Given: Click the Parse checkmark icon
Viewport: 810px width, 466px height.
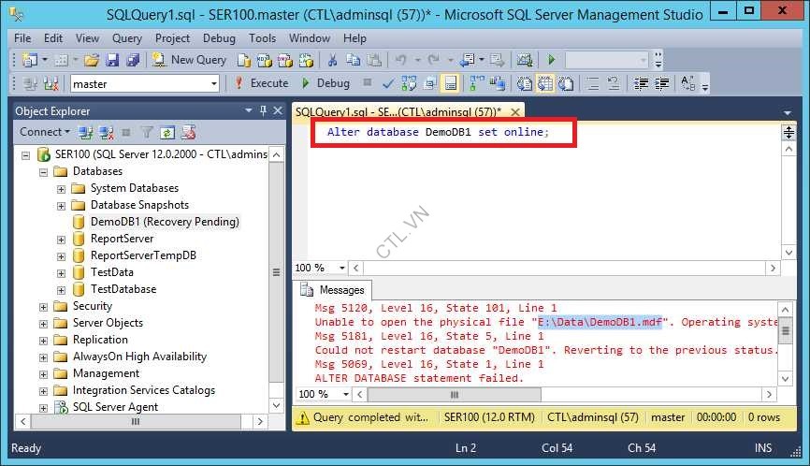Looking at the screenshot, I should pos(388,83).
